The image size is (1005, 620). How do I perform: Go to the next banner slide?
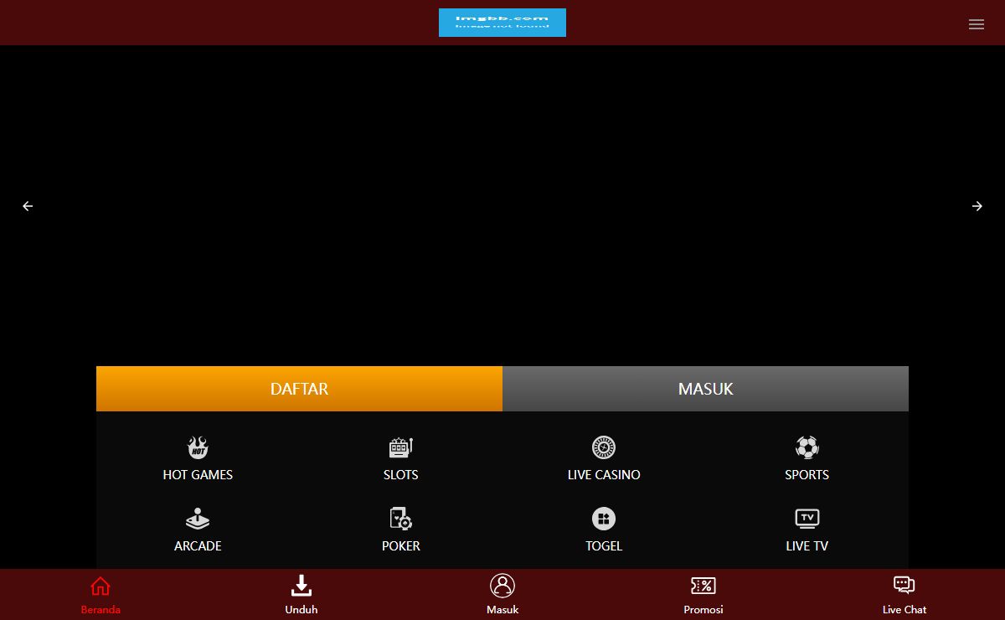977,206
